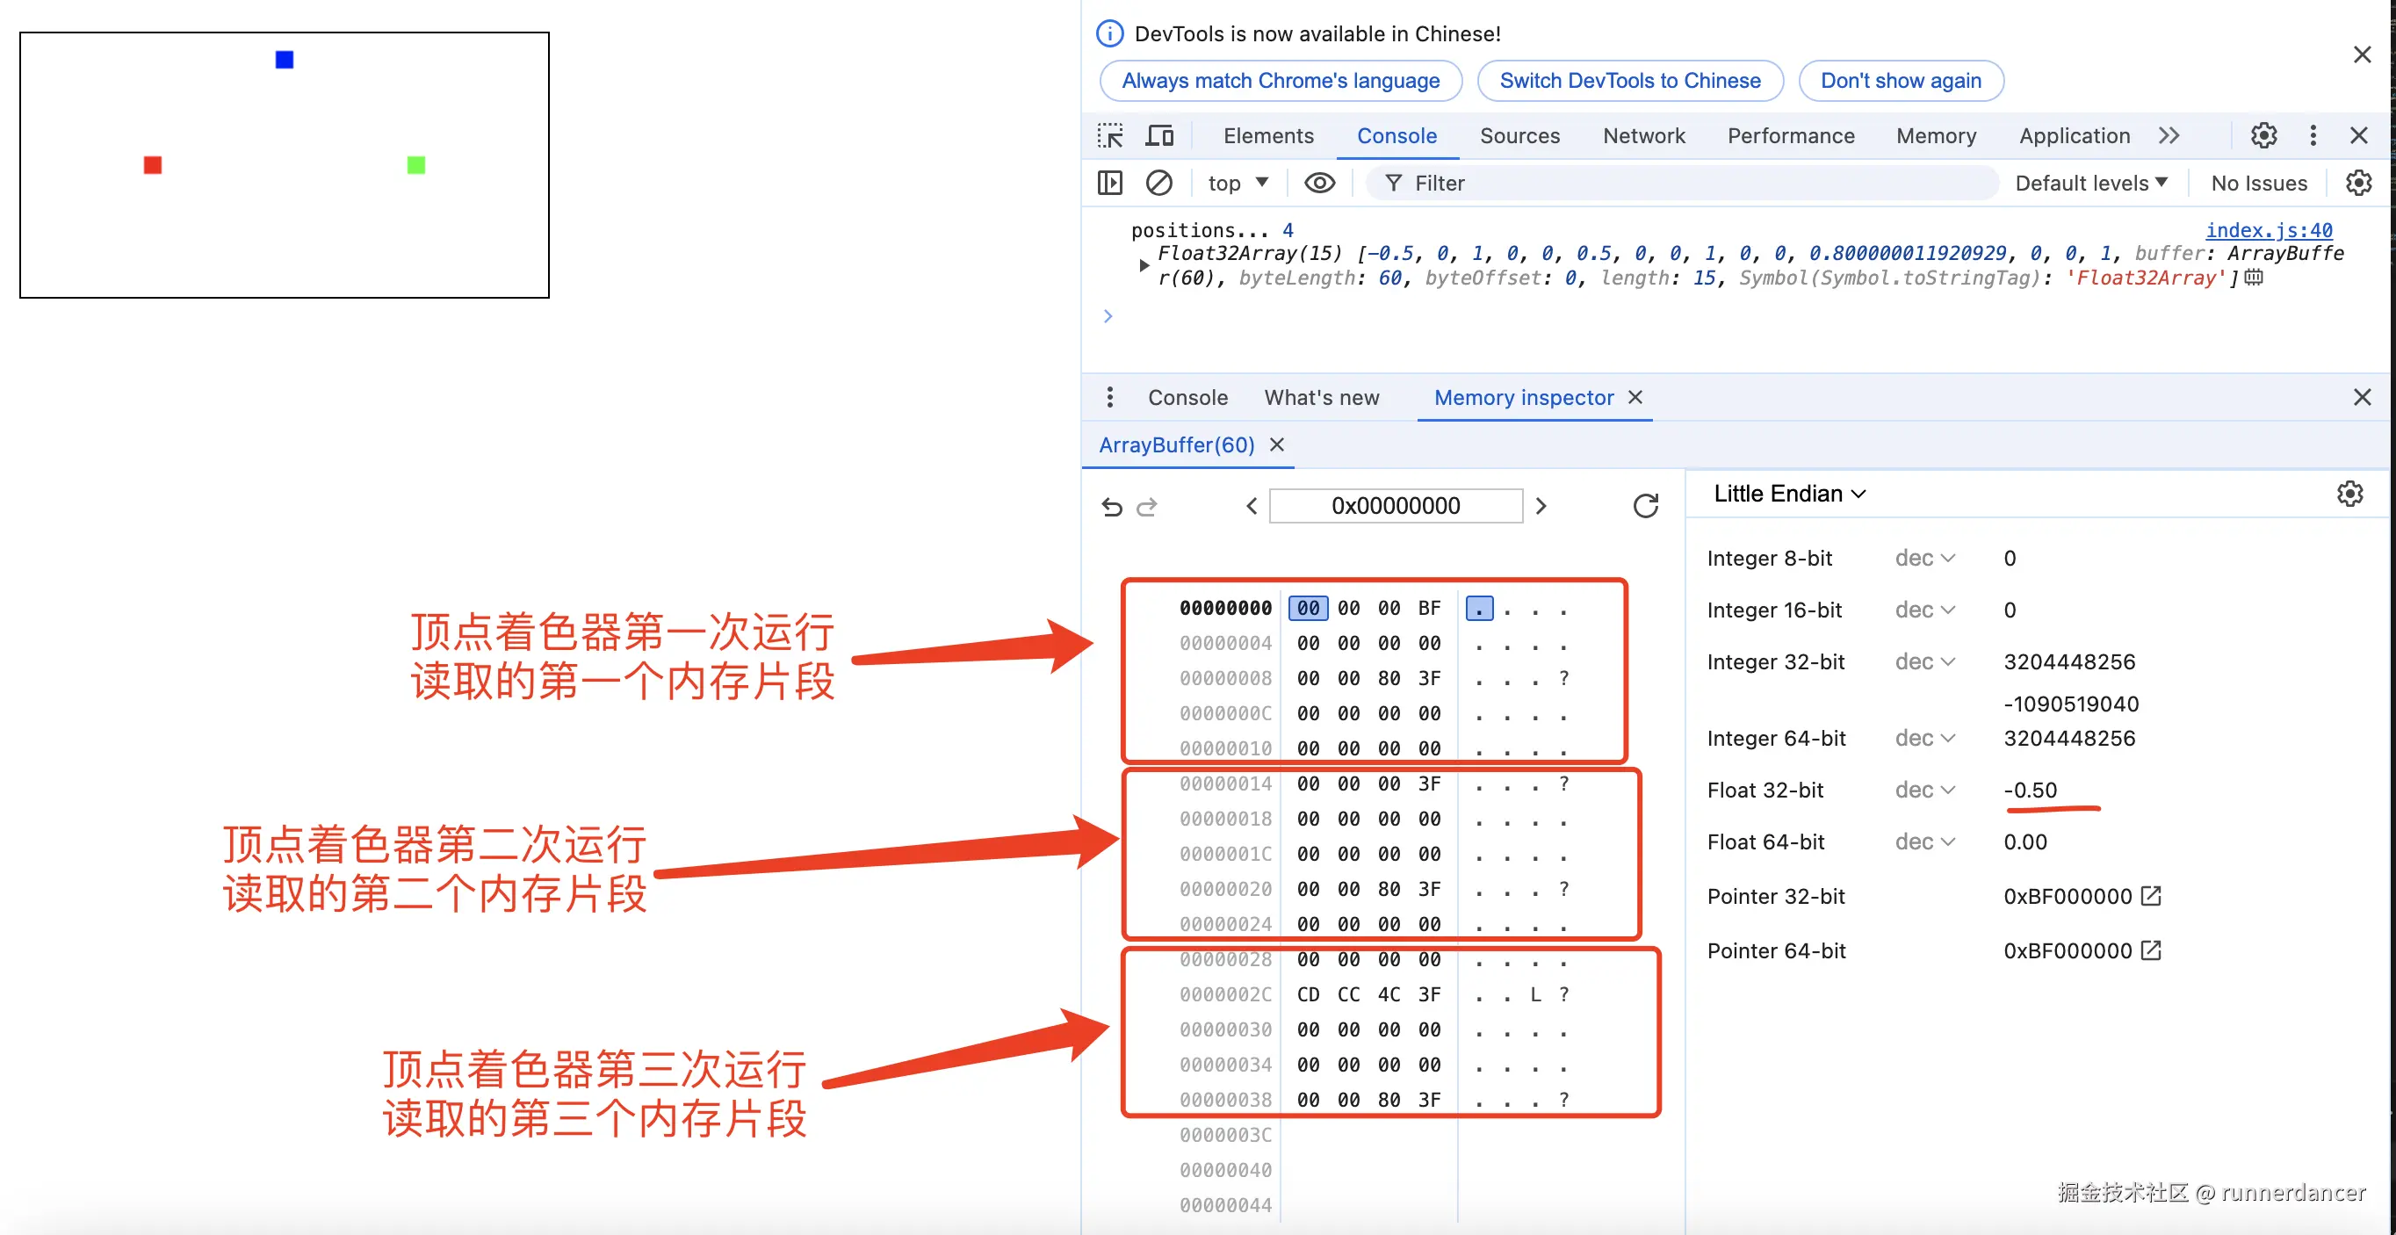The image size is (2396, 1235).
Task: Open the memory value type settings gear
Action: 2349,494
